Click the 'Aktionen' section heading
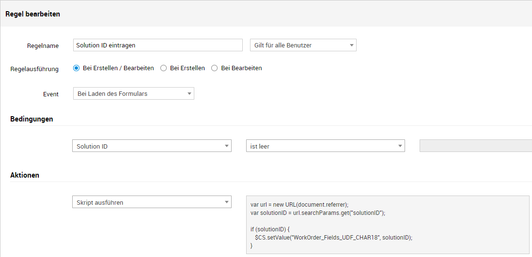The width and height of the screenshot is (532, 257). click(x=24, y=175)
